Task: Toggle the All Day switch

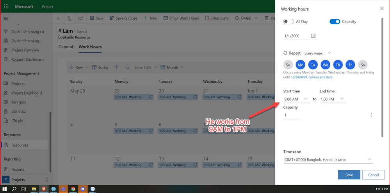Action: click(x=288, y=21)
